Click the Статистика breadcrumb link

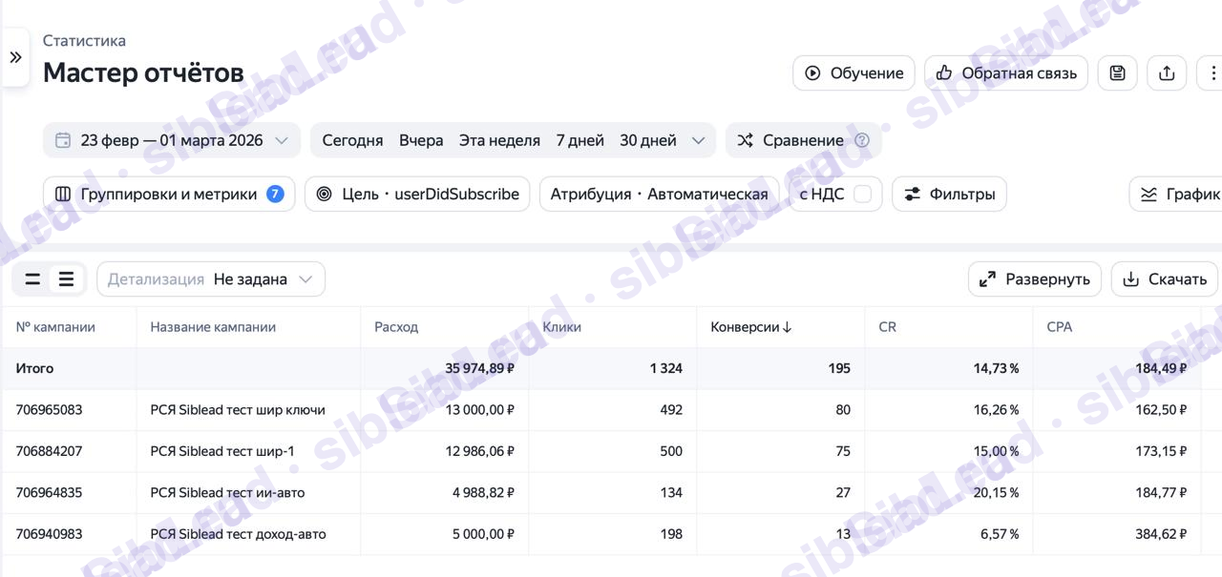click(84, 41)
